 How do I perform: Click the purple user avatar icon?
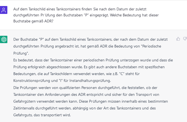[4, 10]
